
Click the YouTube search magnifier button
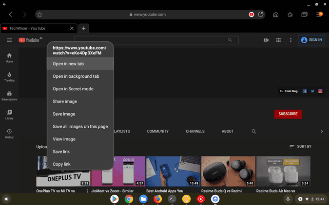(x=230, y=40)
